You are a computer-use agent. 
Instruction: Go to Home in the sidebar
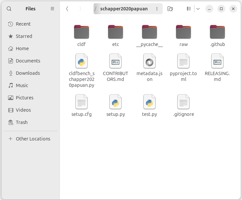[x=31, y=49]
